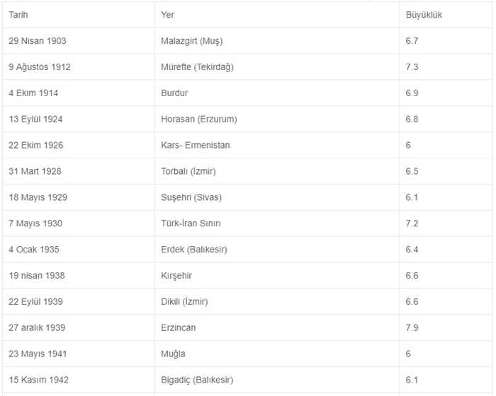496x396 pixels.
Task: Click the Büyüklük column header
Action: click(424, 15)
